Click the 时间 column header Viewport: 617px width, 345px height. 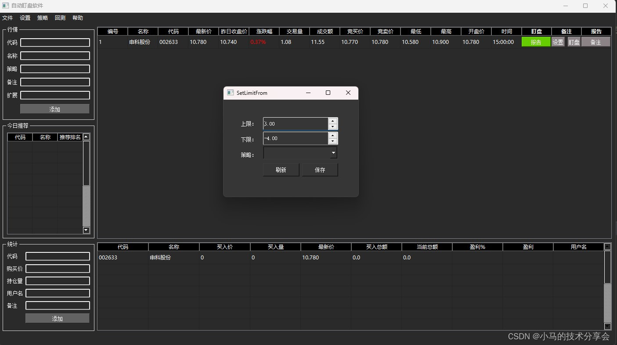point(507,32)
